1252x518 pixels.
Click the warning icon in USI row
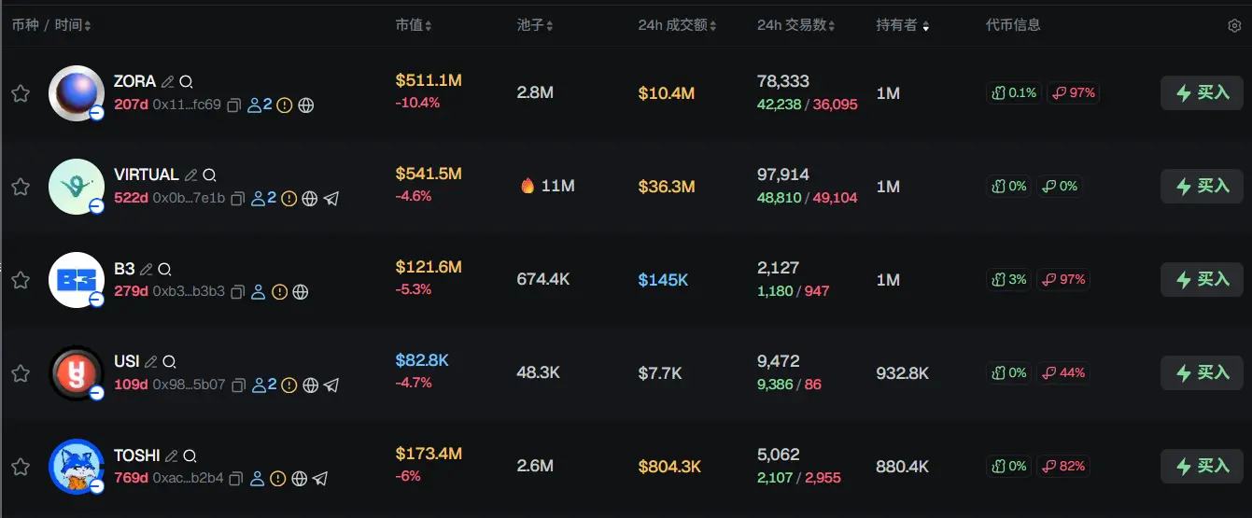(288, 385)
